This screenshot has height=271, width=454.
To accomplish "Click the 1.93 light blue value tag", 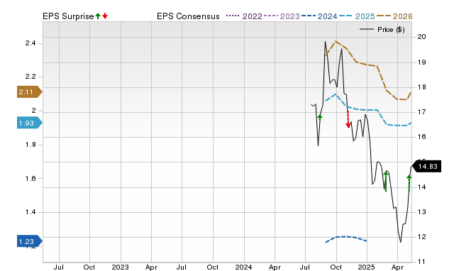I will click(30, 123).
